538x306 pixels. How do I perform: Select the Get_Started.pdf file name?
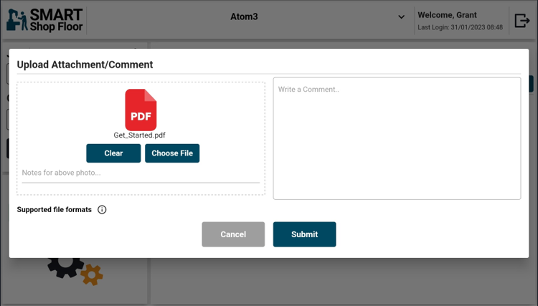click(x=140, y=135)
